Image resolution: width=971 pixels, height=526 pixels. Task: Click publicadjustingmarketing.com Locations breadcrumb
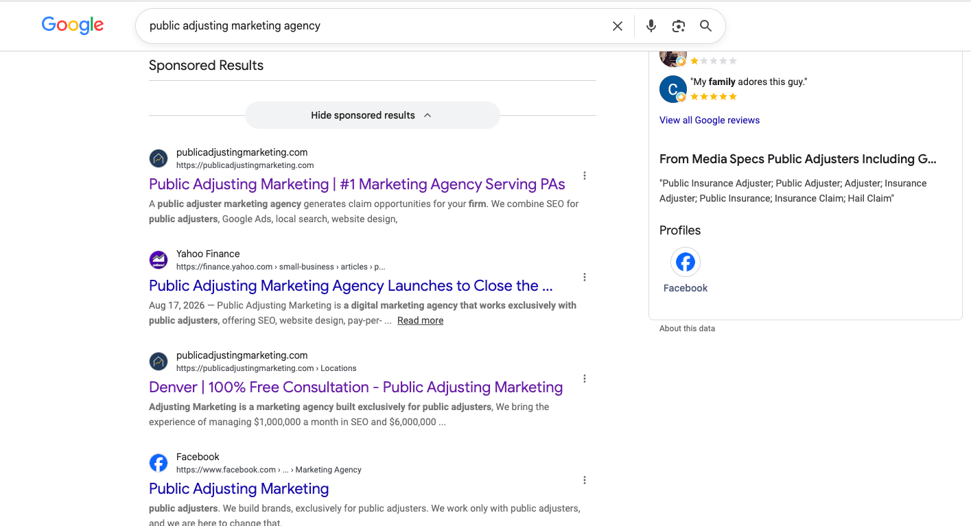266,368
